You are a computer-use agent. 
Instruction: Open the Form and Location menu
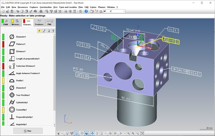coord(68,7)
